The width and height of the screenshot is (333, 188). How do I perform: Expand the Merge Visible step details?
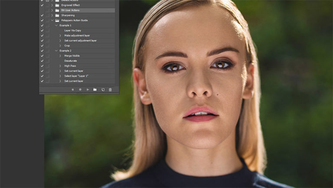click(x=60, y=56)
